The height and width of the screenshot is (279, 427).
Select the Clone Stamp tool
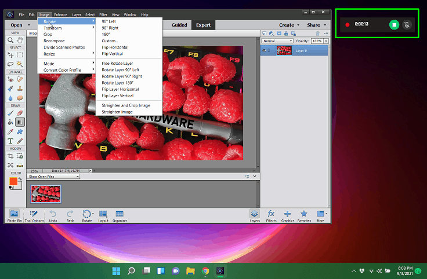click(x=20, y=89)
